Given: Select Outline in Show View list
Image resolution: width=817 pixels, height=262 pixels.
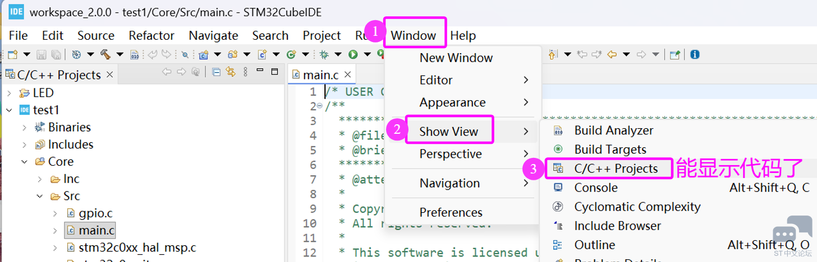Looking at the screenshot, I should tap(678, 245).
